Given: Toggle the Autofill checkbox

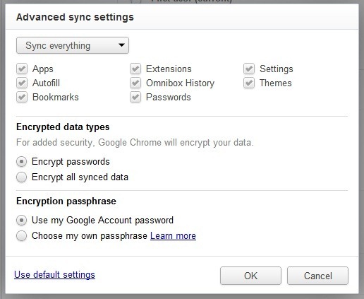Looking at the screenshot, I should coord(22,83).
